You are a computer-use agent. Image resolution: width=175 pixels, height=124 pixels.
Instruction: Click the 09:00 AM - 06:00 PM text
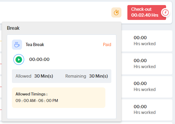coord(37,101)
